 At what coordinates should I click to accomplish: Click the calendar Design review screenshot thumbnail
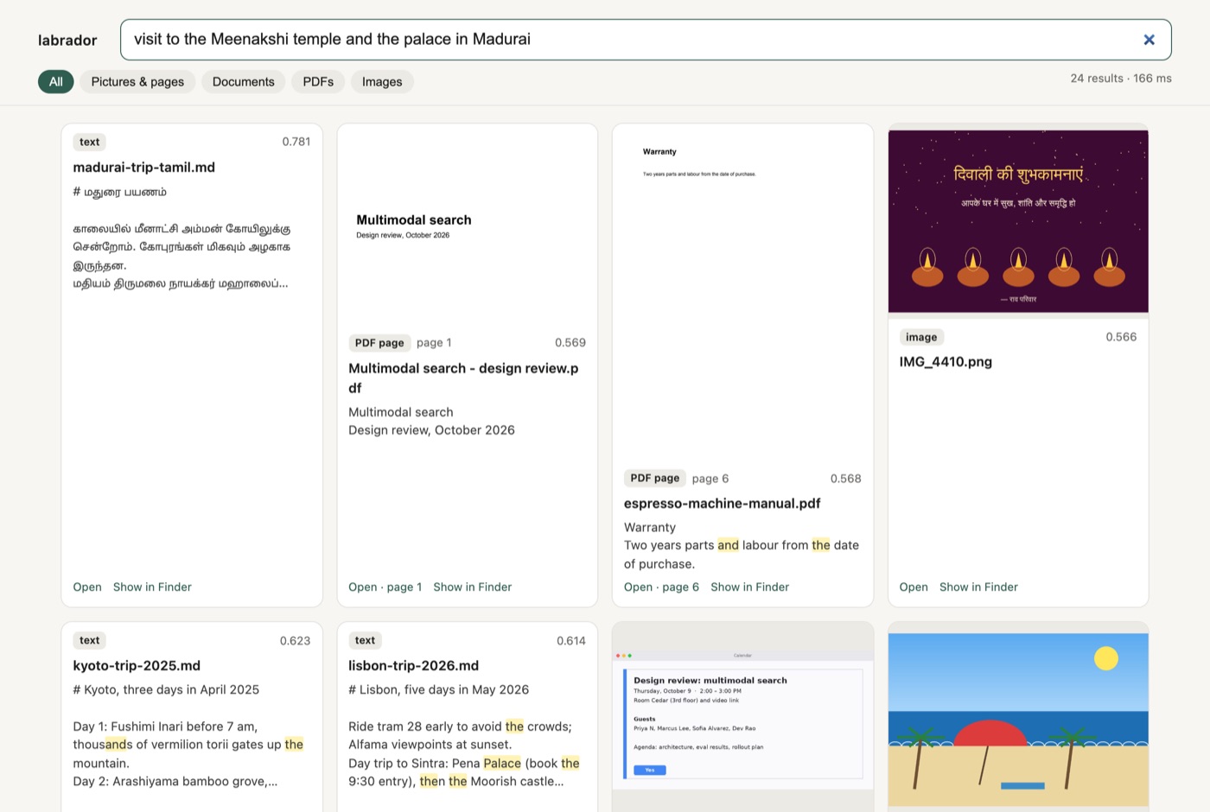click(742, 719)
